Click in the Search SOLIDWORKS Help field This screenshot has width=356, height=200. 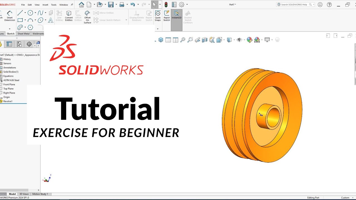coord(295,4)
